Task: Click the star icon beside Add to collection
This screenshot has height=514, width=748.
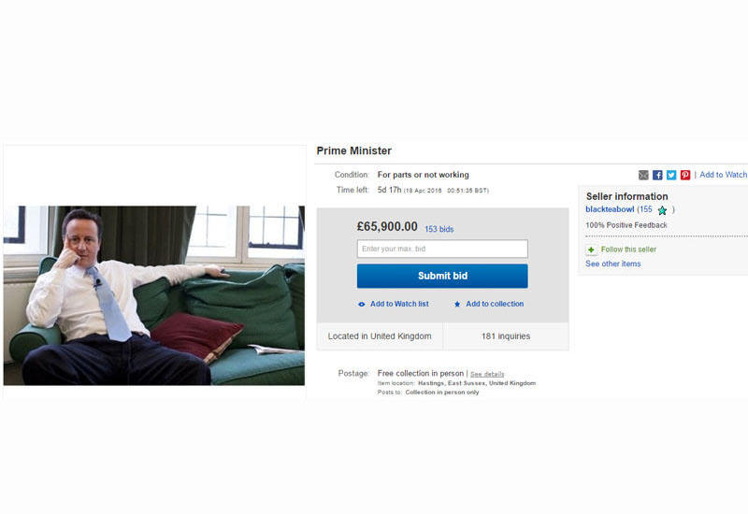Action: [x=457, y=305]
